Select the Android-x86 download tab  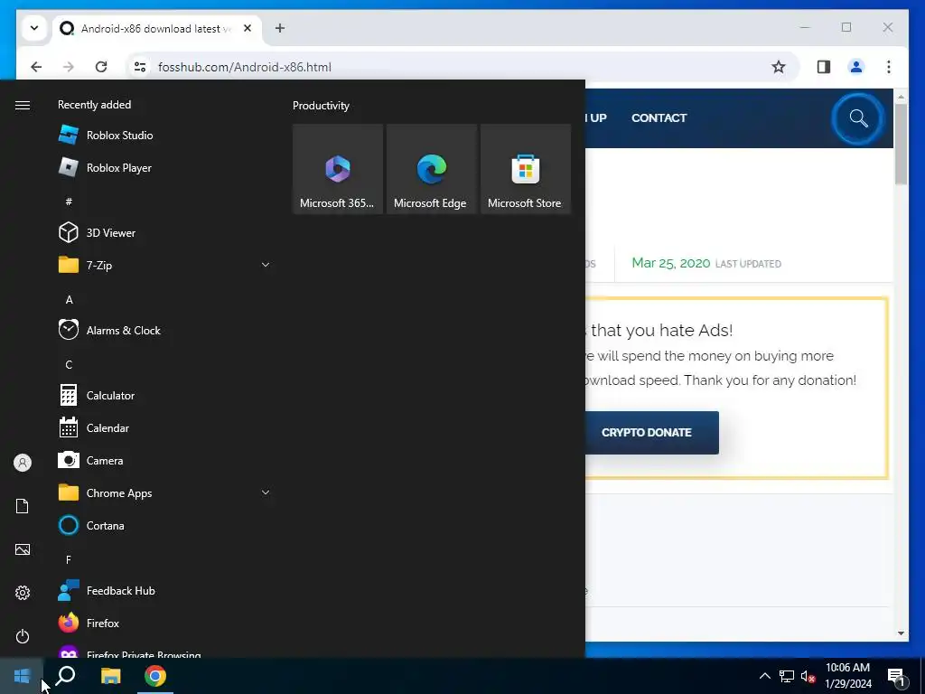(157, 28)
